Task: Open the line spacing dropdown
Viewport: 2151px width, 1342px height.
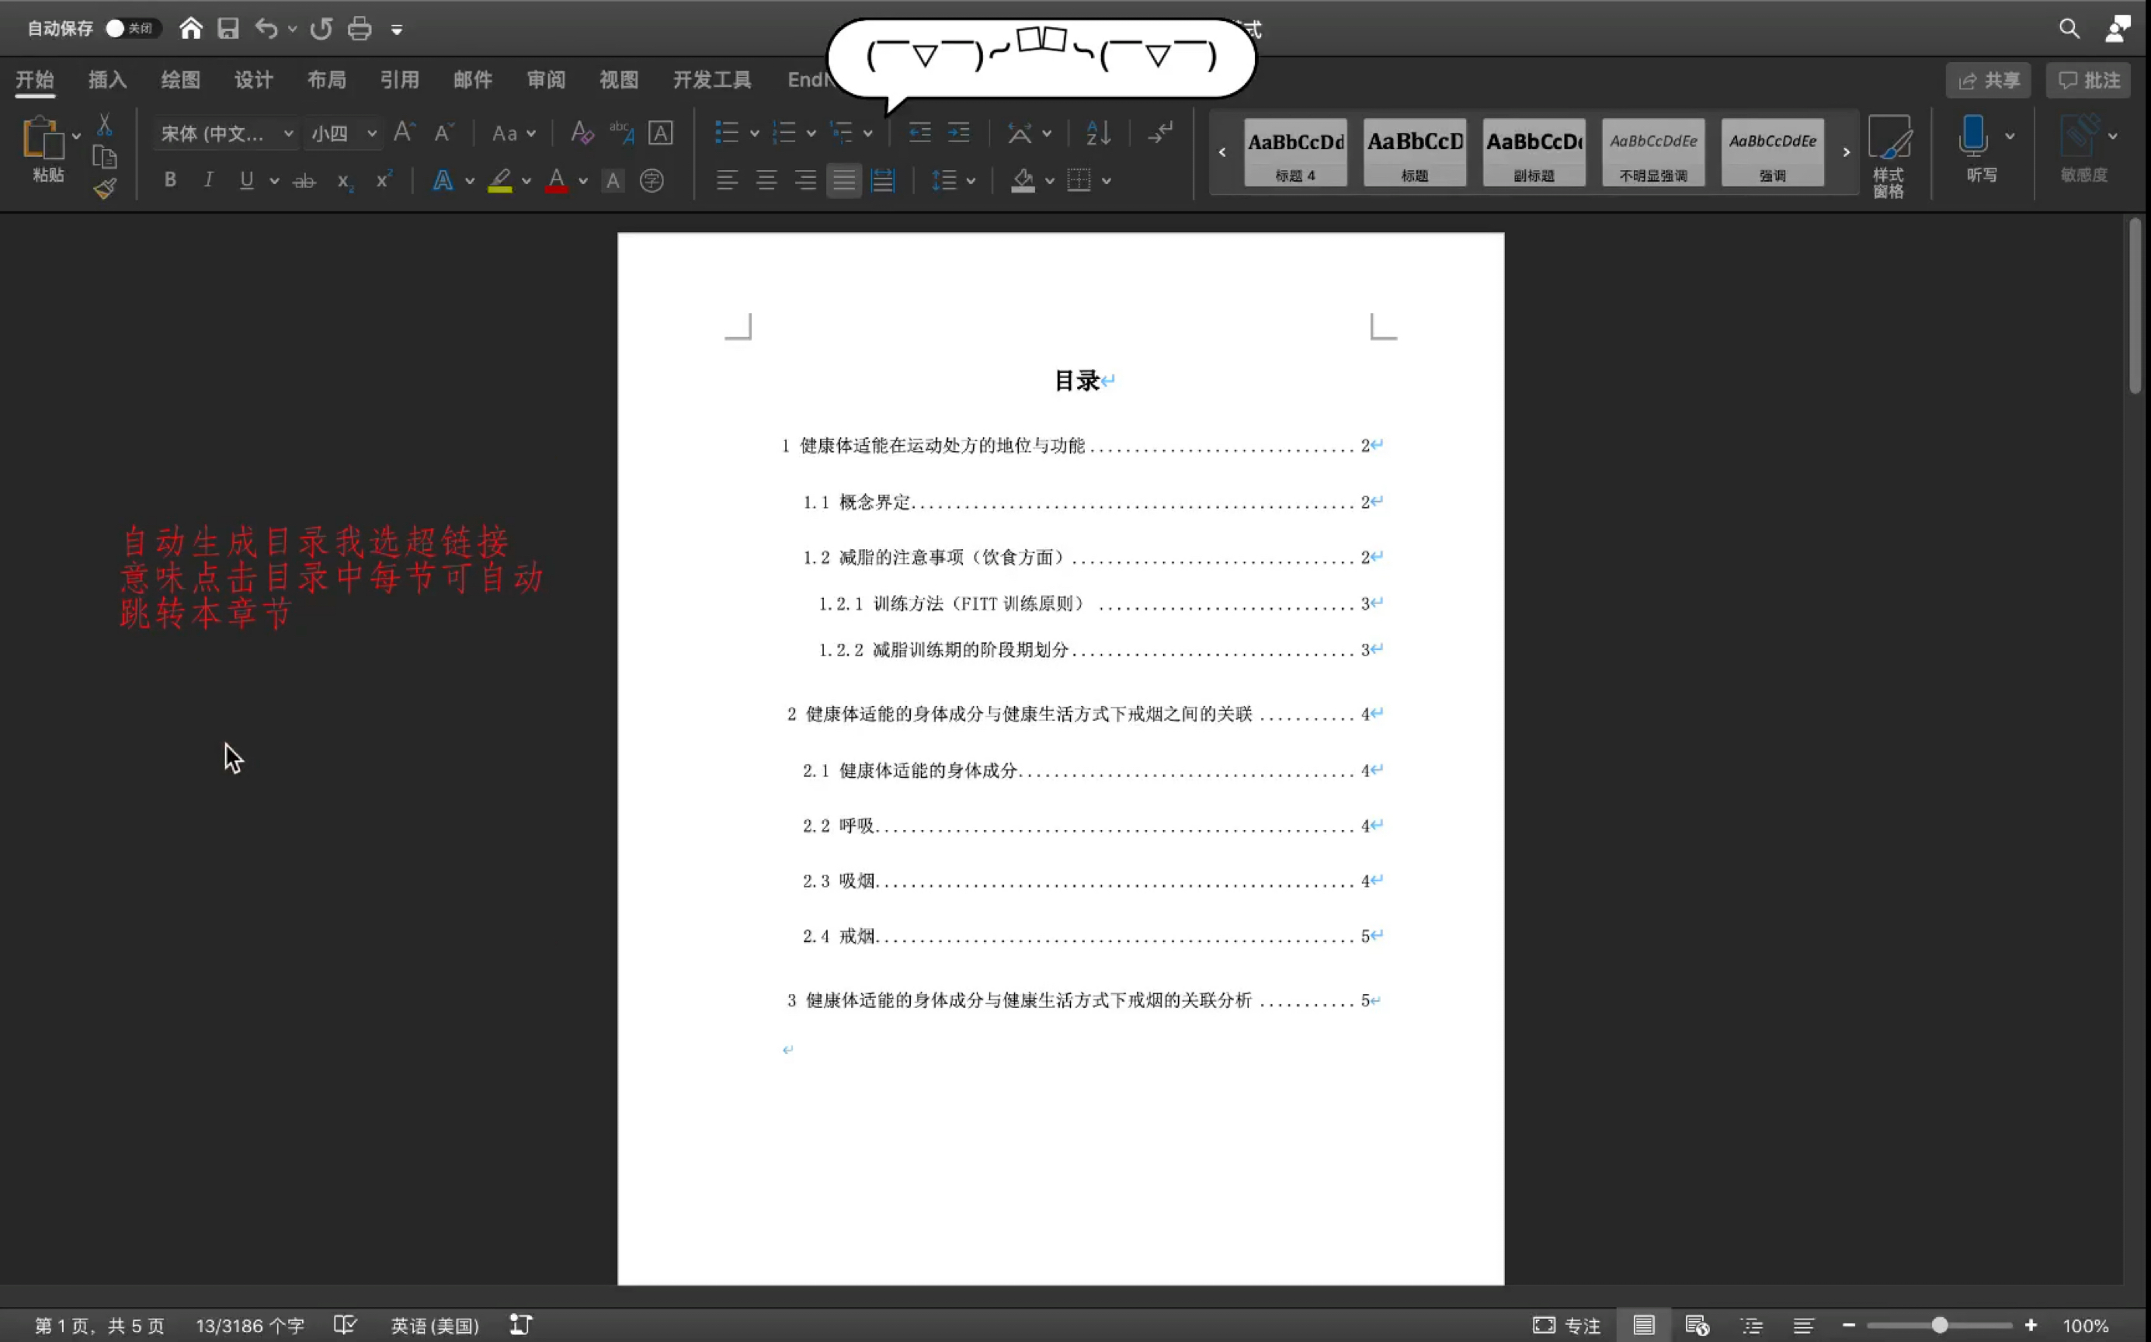Action: tap(953, 181)
